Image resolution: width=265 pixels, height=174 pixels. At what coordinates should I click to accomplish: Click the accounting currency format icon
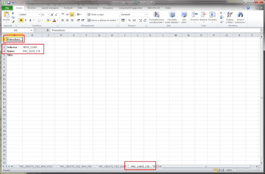[123, 20]
